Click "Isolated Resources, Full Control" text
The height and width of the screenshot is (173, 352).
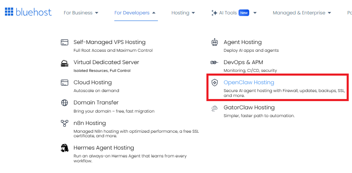102,71
